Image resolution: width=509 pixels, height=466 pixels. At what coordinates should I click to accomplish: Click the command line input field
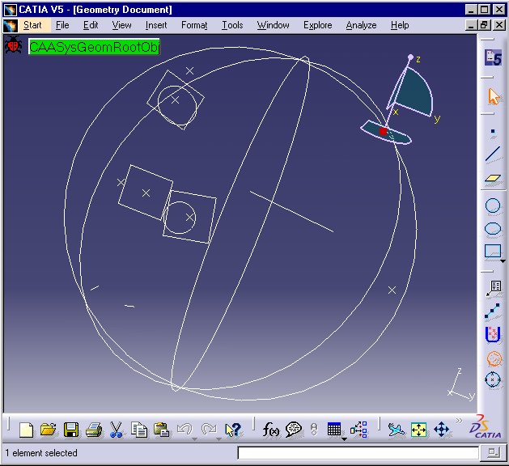pyautogui.click(x=358, y=453)
